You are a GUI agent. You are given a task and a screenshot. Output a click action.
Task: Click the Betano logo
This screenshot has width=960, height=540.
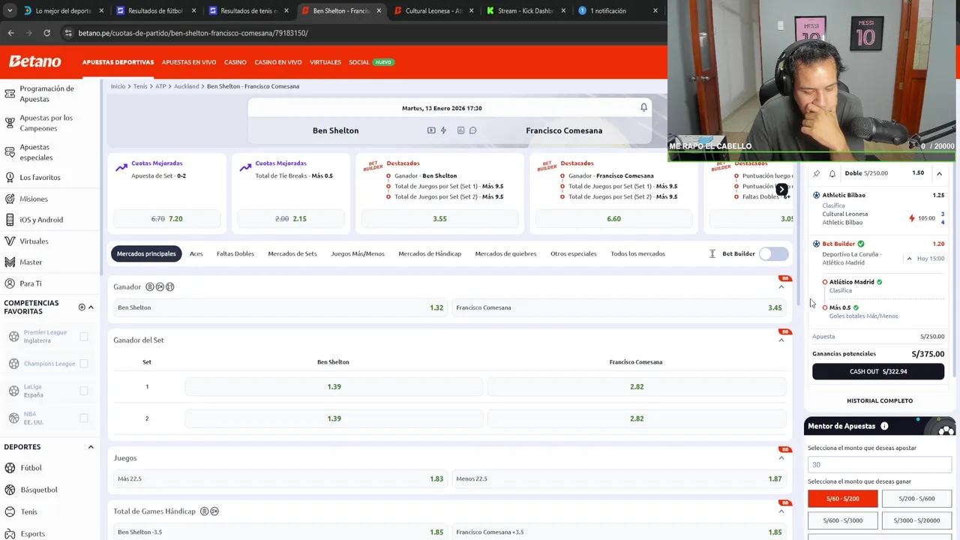click(x=35, y=61)
